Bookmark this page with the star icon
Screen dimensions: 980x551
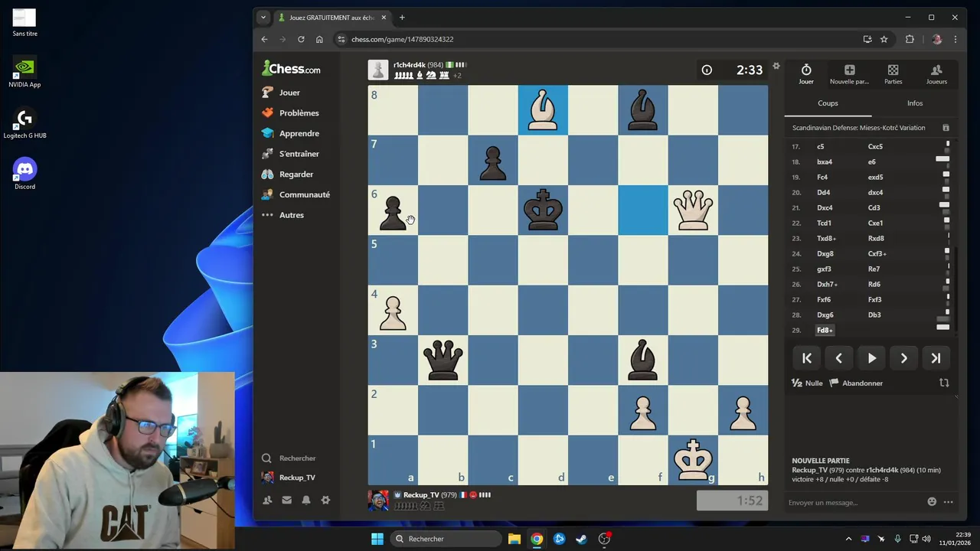click(x=884, y=39)
